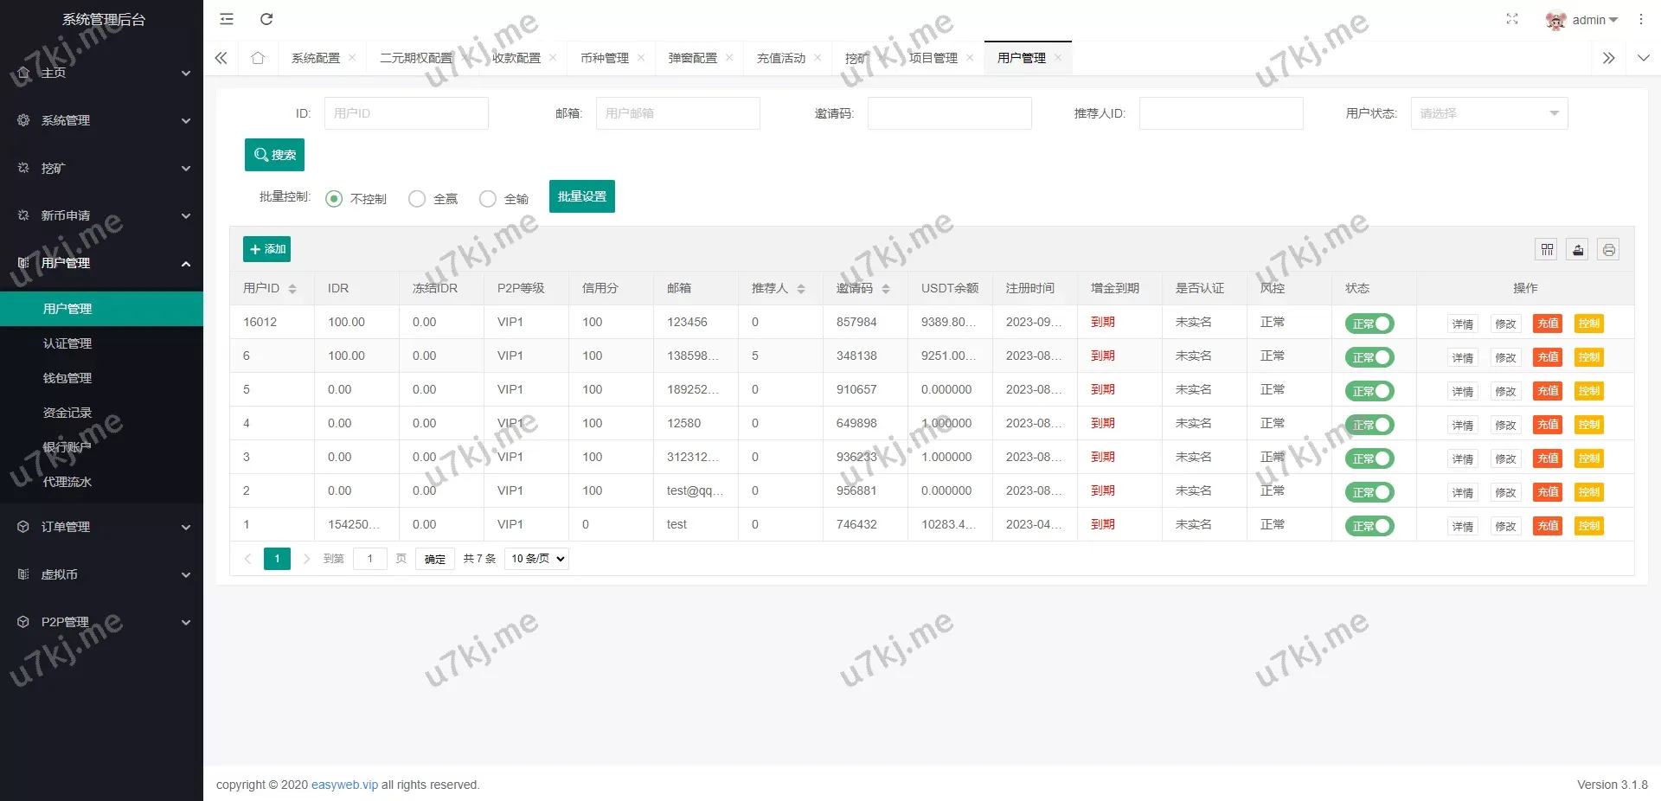Click the fullscreen icon near admin
This screenshot has width=1661, height=801.
(x=1512, y=19)
